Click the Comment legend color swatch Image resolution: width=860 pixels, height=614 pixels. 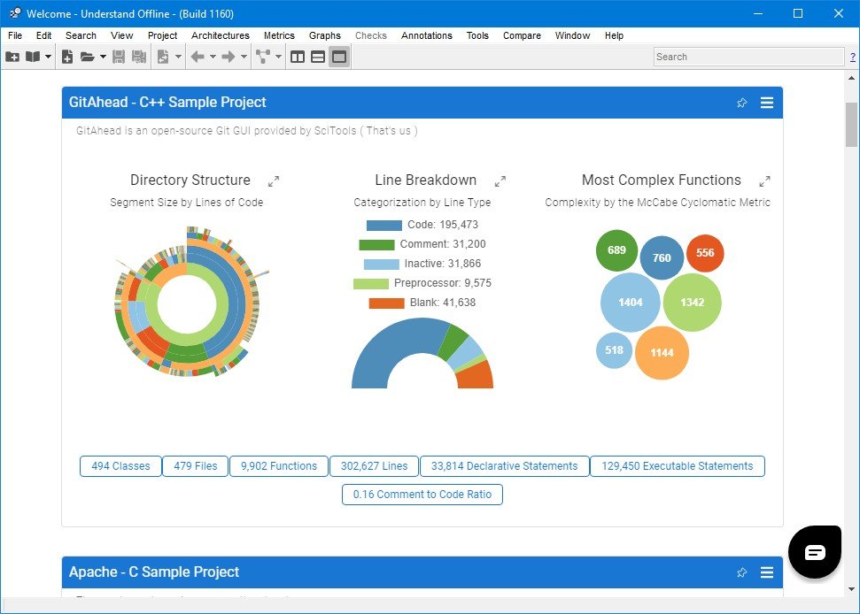[x=376, y=245]
